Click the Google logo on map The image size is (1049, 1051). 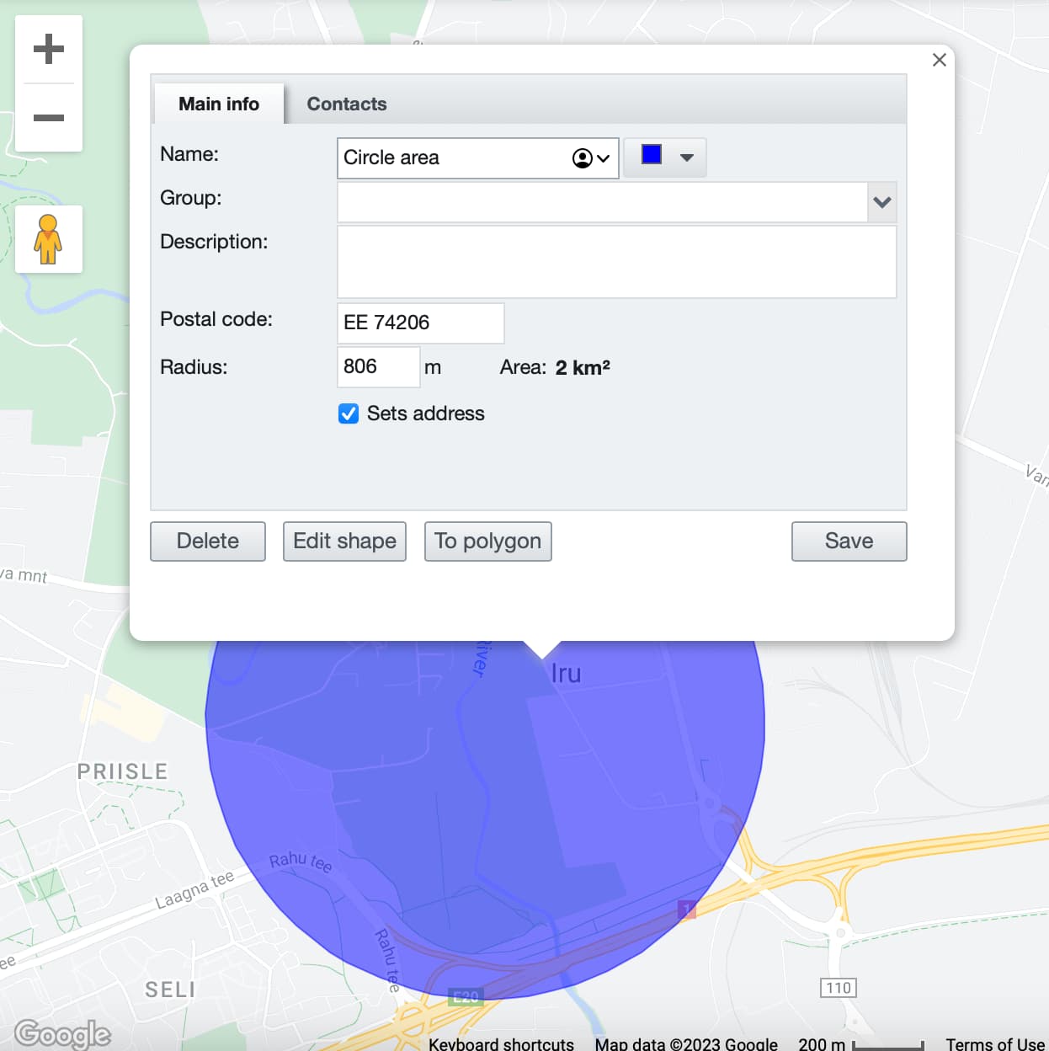click(x=62, y=1033)
